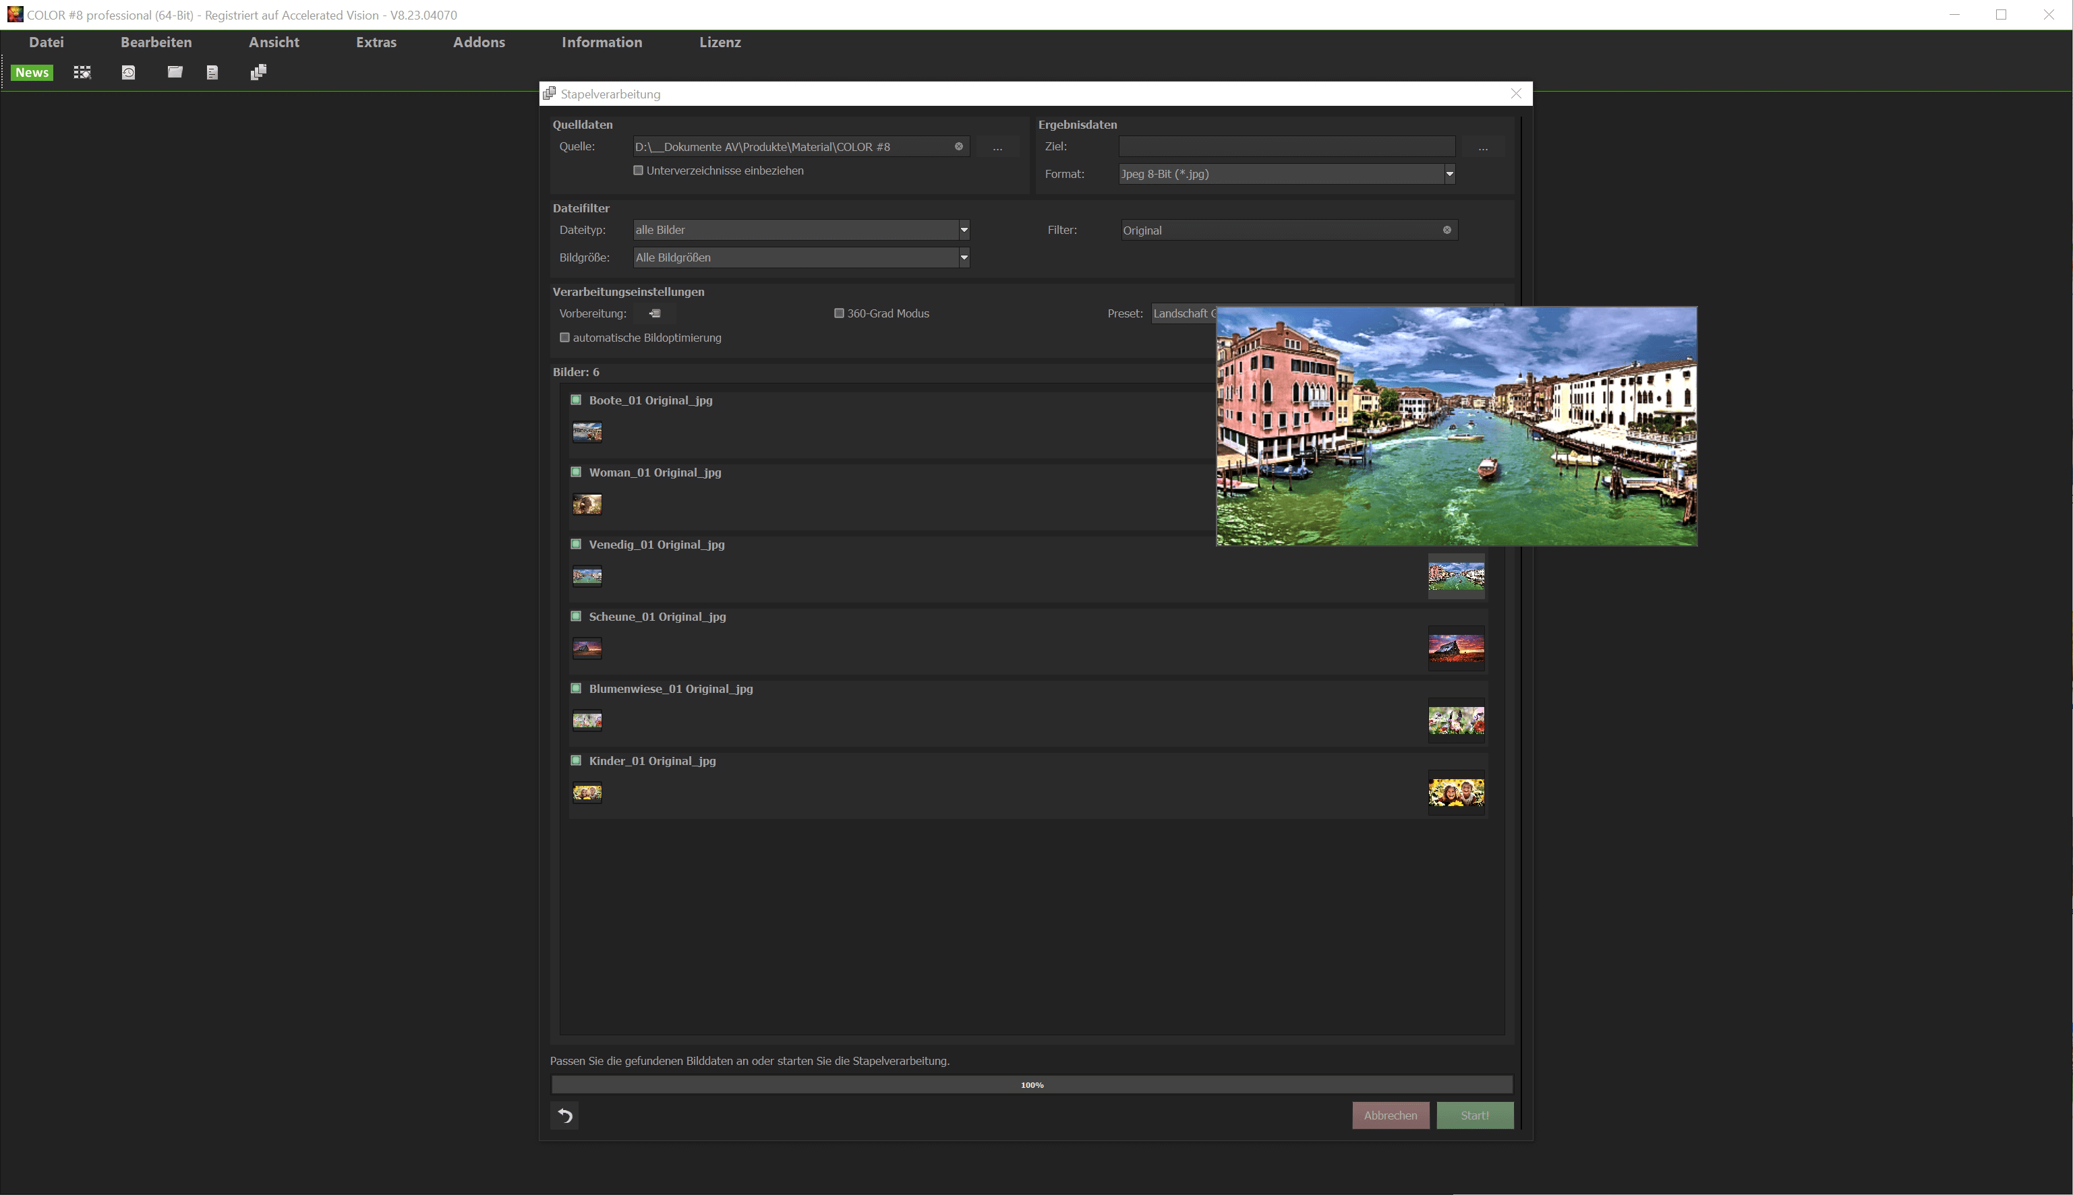The width and height of the screenshot is (2073, 1195).
Task: Click the Vorbereitung preparation icon
Action: 654,313
